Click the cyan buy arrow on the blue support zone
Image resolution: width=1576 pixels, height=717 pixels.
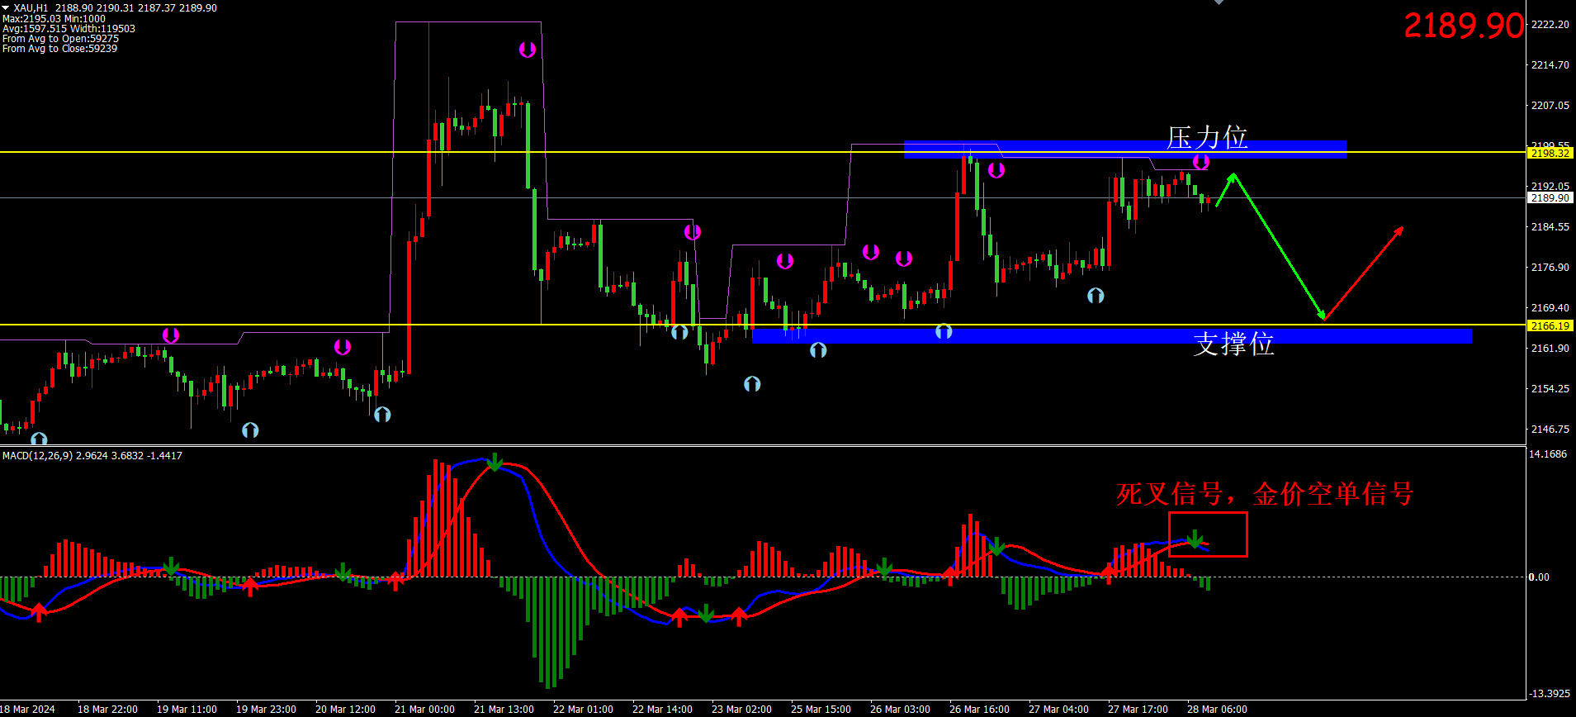coord(944,331)
